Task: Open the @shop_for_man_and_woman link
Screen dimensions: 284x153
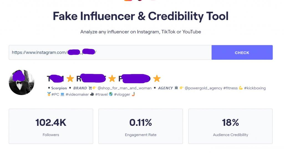Action: click(x=124, y=88)
